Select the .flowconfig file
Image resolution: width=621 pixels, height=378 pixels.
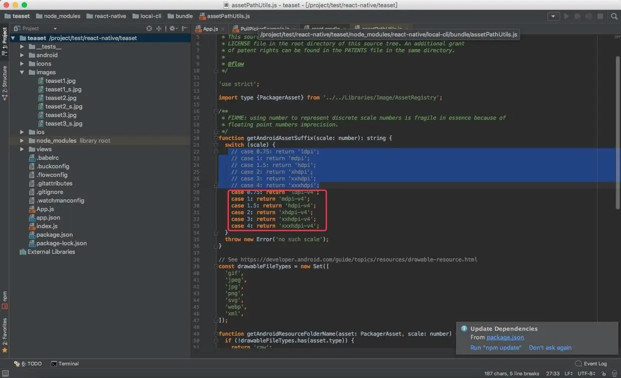click(52, 175)
